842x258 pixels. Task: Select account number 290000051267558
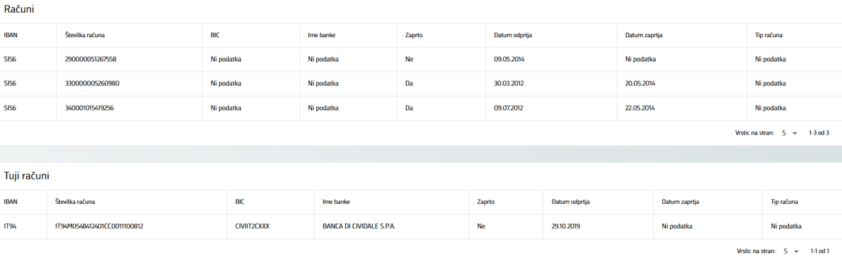(90, 59)
